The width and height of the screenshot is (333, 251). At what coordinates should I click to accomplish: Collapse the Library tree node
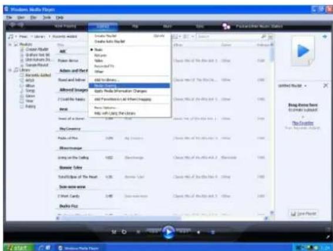pyautogui.click(x=10, y=70)
